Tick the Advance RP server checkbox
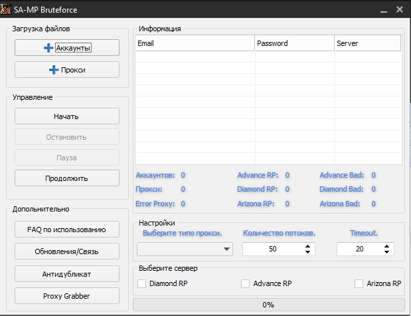 tap(246, 283)
